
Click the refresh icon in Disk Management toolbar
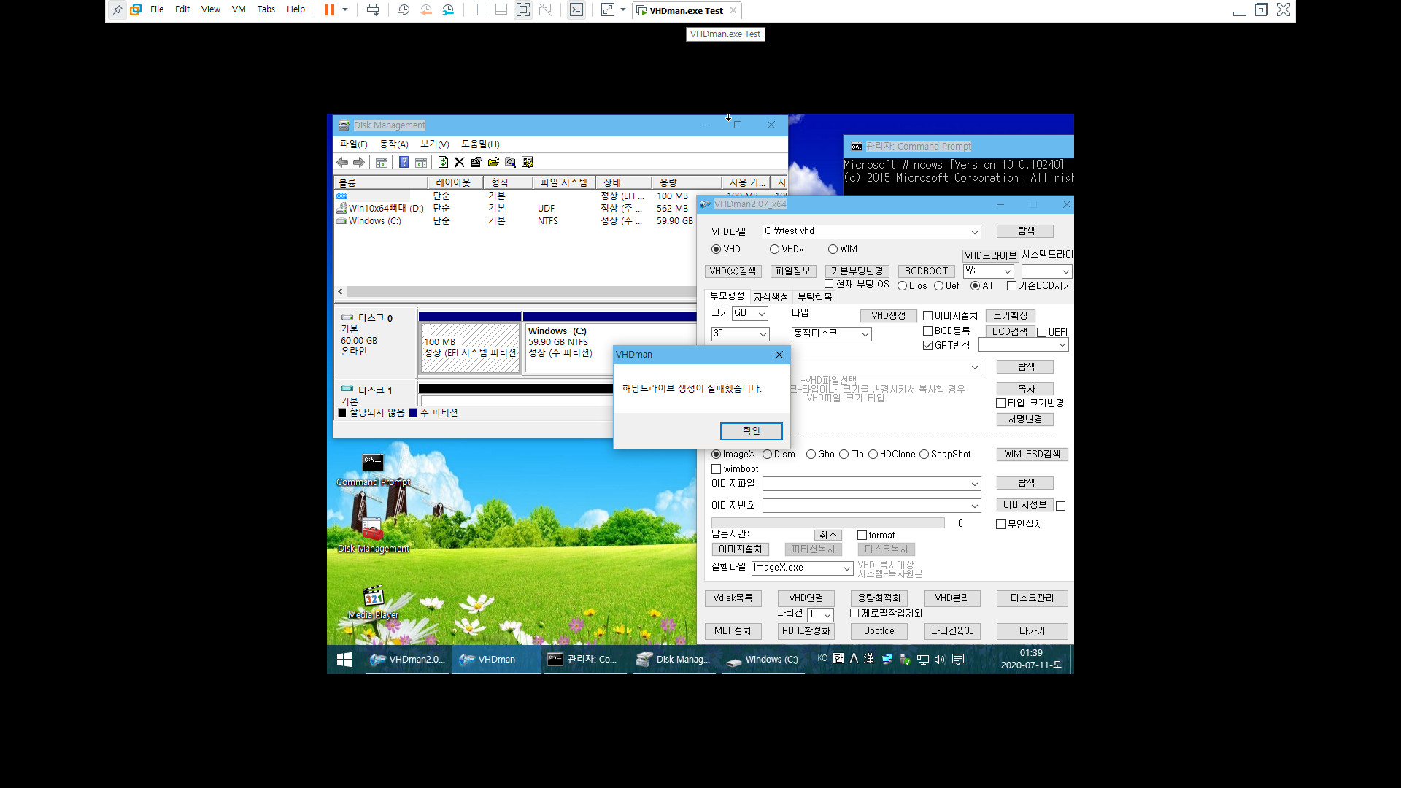[x=443, y=162]
